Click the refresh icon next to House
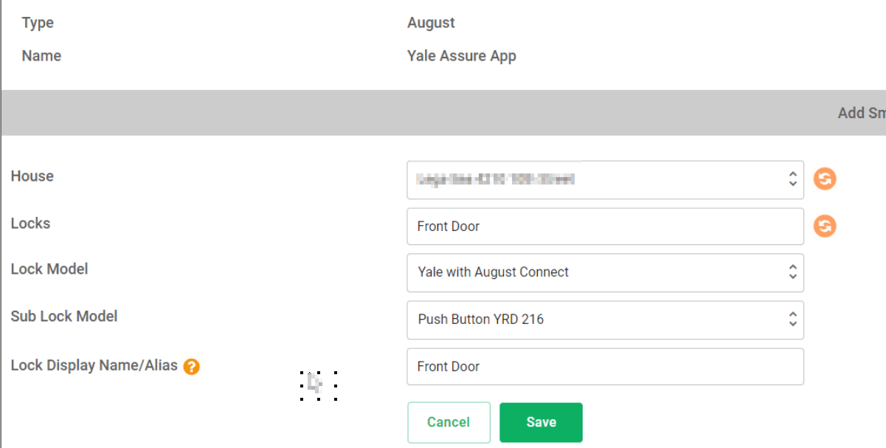Image resolution: width=886 pixels, height=448 pixels. [x=824, y=179]
